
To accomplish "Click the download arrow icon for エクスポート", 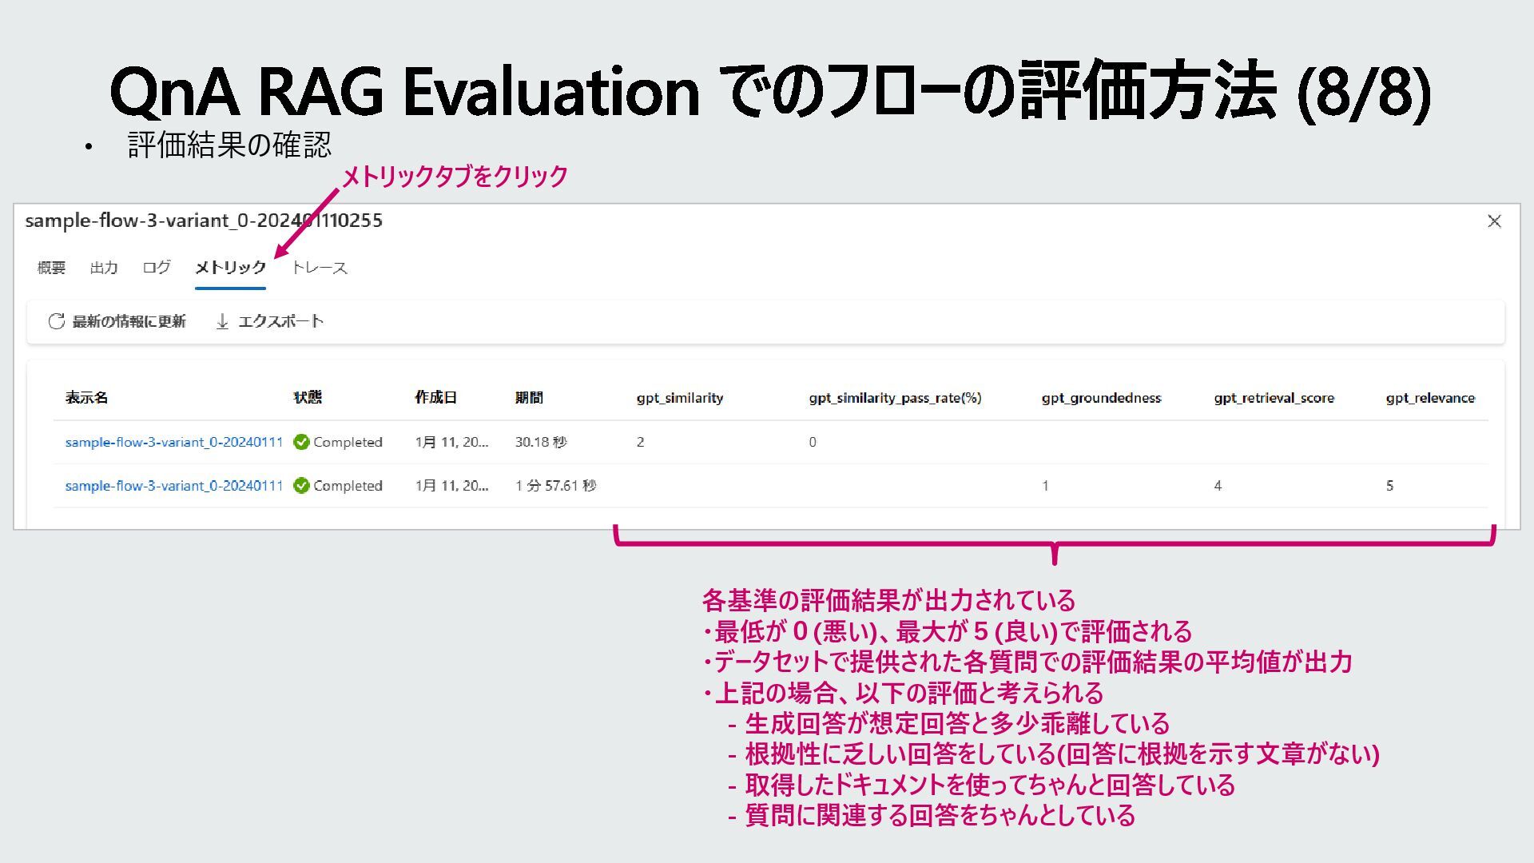I will [222, 321].
